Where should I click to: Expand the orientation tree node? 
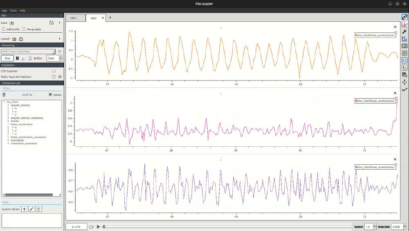pos(8,140)
